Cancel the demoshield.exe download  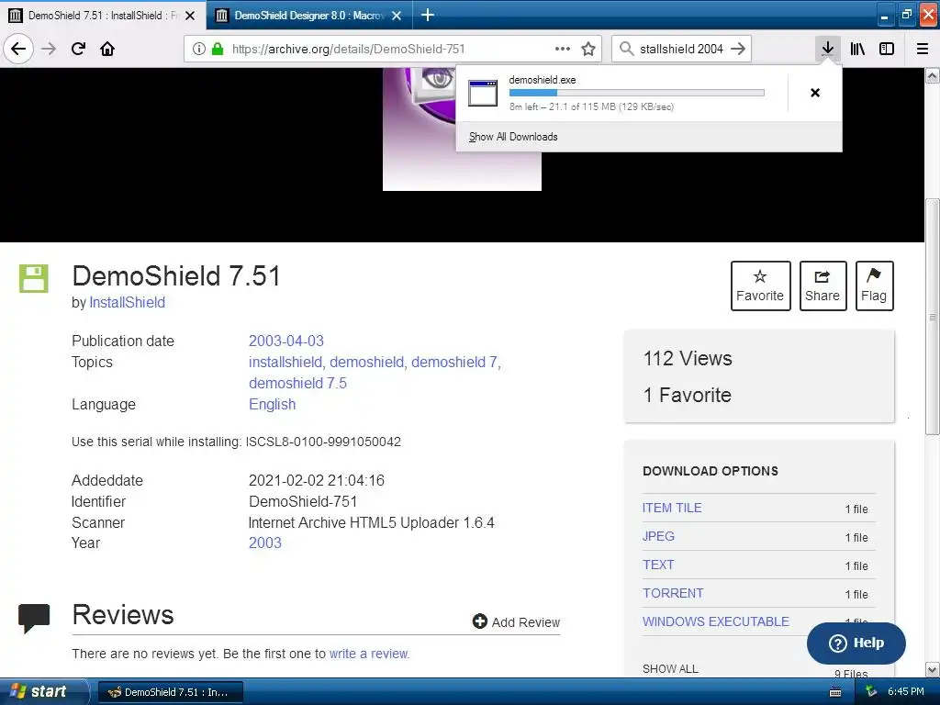point(815,93)
